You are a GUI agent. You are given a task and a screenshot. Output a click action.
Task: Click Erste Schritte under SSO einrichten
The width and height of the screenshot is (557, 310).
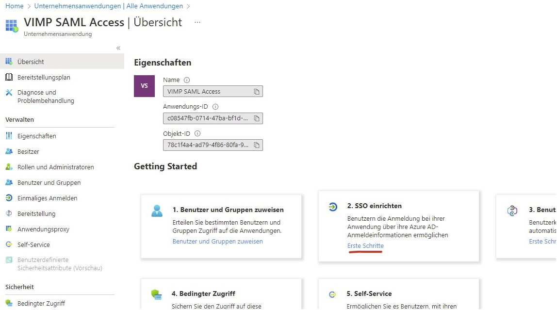(x=365, y=246)
